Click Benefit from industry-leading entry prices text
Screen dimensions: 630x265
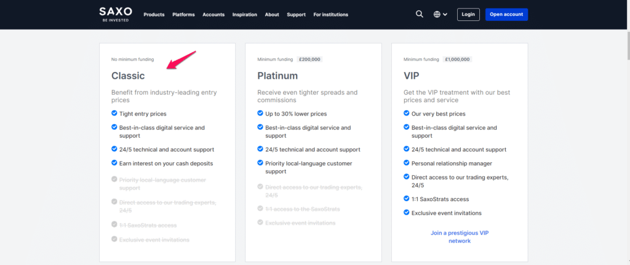tap(164, 97)
